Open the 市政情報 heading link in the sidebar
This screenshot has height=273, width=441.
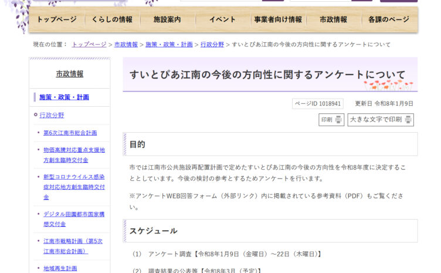pyautogui.click(x=70, y=74)
